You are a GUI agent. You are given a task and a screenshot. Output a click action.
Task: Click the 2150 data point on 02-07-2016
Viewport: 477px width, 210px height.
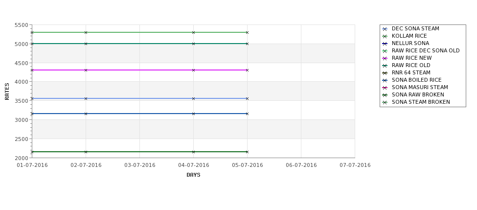pos(86,152)
